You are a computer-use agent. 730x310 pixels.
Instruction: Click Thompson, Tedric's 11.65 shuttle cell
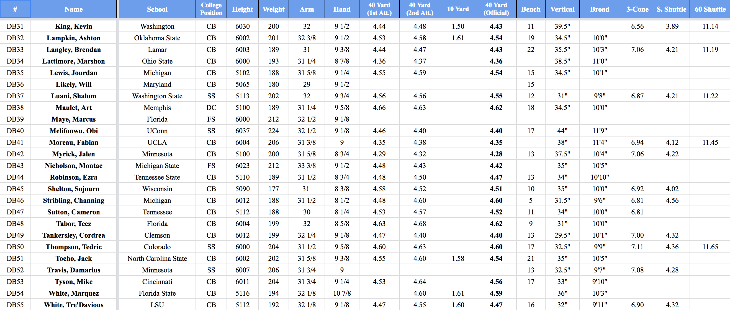tap(710, 247)
